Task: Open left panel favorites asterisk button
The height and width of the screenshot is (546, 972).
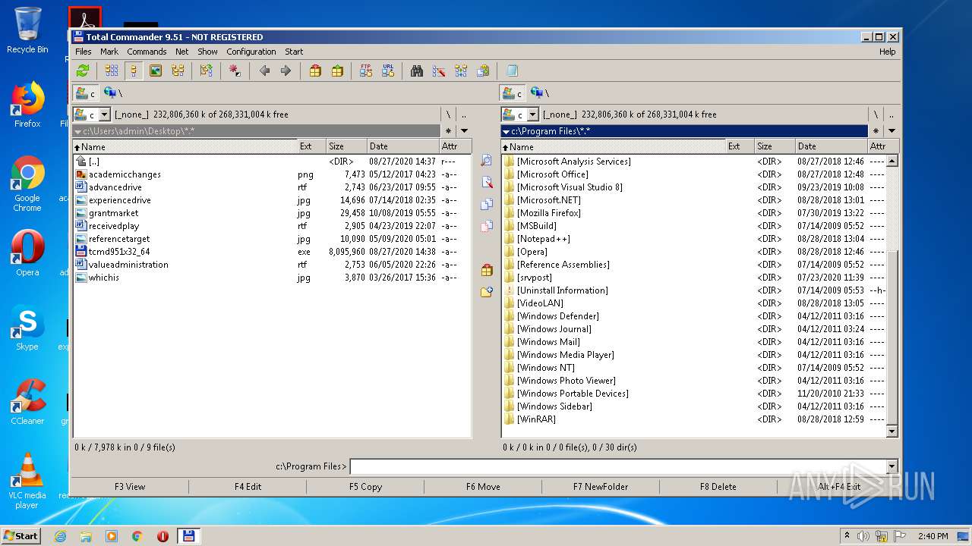Action: (448, 131)
